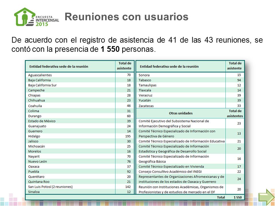The width and height of the screenshot is (275, 206).
Task: Select Hidalgo's attendee value 195
Action: tap(128, 136)
